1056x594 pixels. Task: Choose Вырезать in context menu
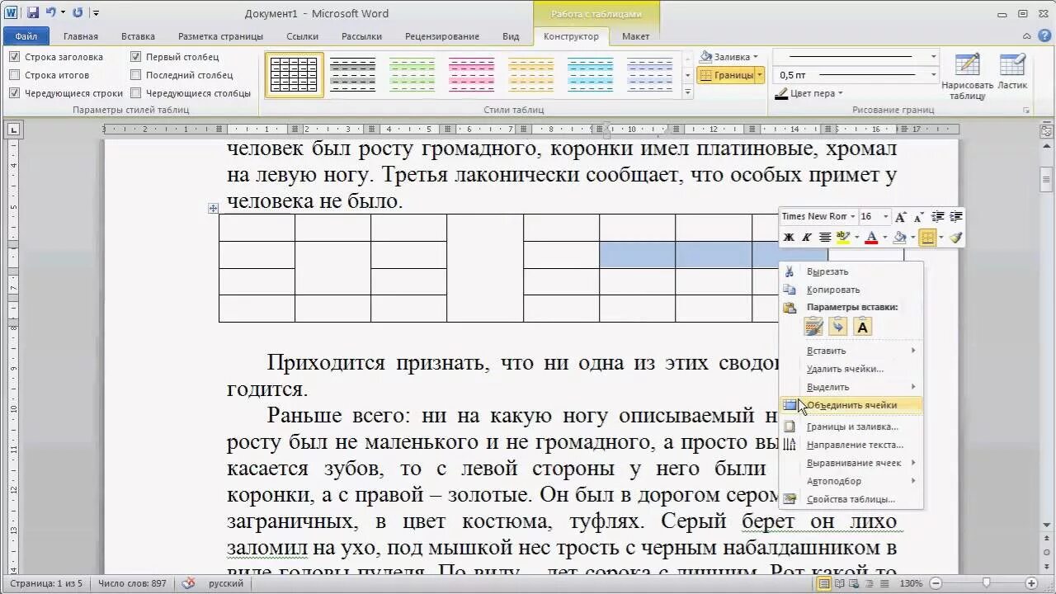click(x=851, y=271)
